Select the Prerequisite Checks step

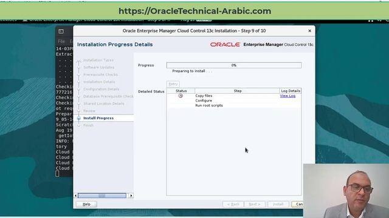click(100, 74)
